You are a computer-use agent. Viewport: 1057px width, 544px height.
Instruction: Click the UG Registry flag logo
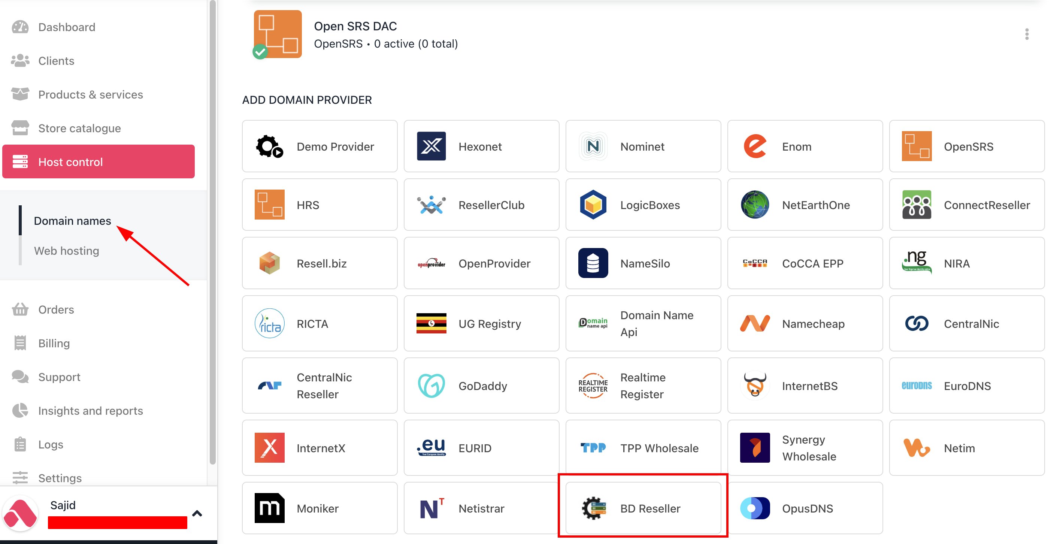click(x=431, y=324)
